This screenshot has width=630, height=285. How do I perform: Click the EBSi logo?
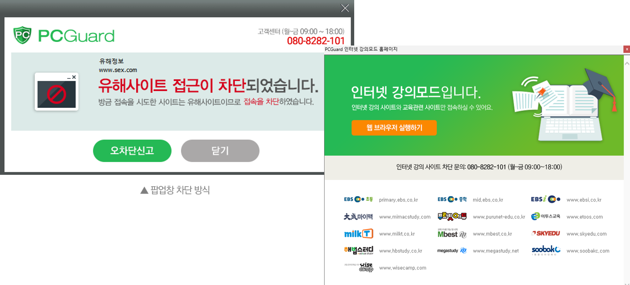click(546, 199)
